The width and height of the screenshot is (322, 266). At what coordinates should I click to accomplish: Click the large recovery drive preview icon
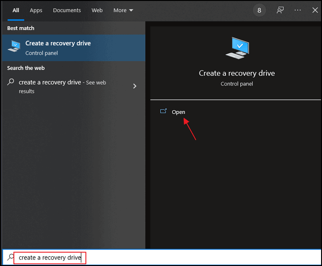point(237,48)
